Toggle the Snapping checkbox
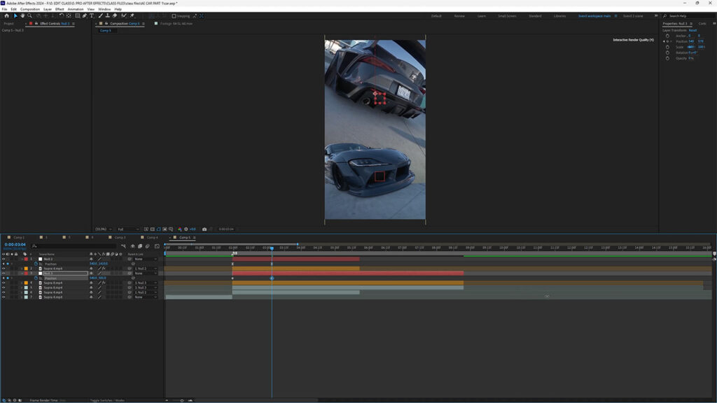The width and height of the screenshot is (717, 403). 174,15
